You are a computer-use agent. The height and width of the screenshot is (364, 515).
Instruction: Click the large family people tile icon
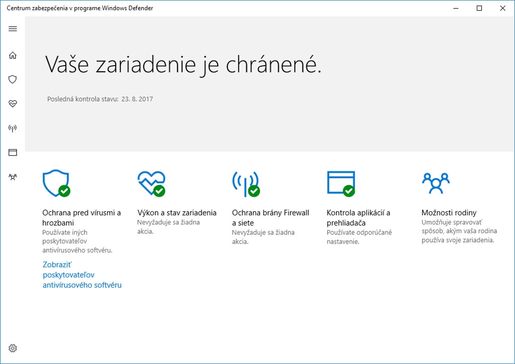436,183
